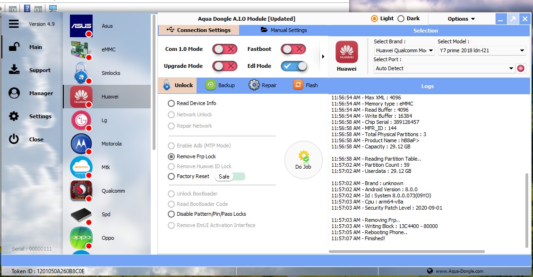Select the Huawei brand icon in list
Viewport: 533px width, 277px height.
click(x=81, y=97)
